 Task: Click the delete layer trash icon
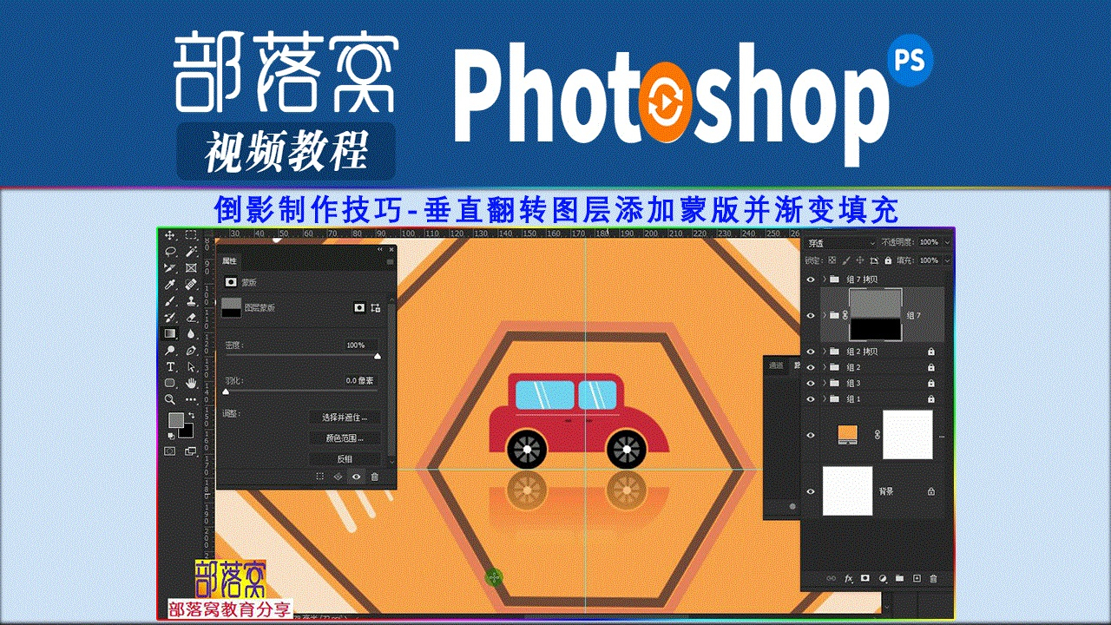(934, 578)
